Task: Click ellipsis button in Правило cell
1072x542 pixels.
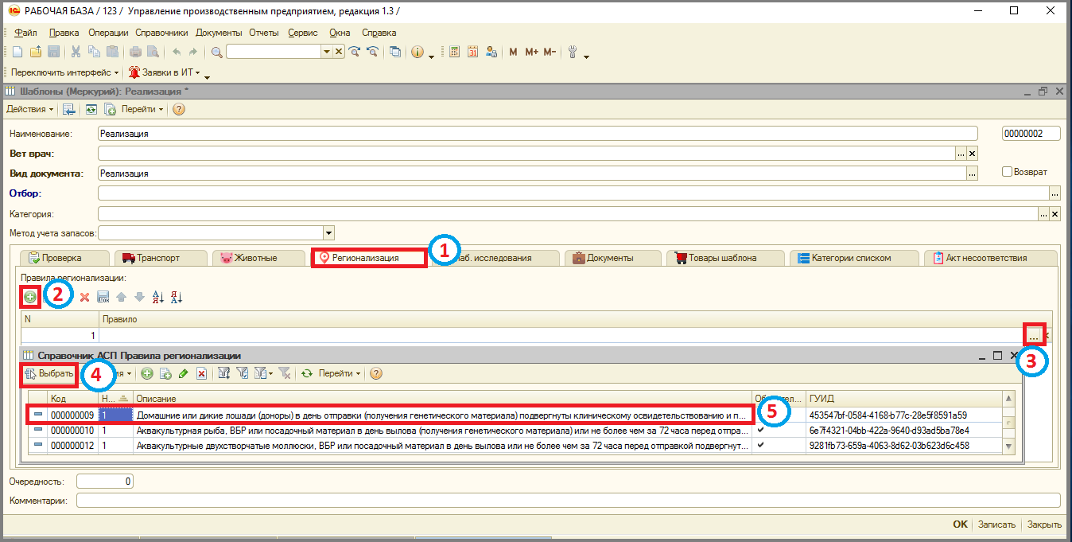Action: pos(1033,335)
